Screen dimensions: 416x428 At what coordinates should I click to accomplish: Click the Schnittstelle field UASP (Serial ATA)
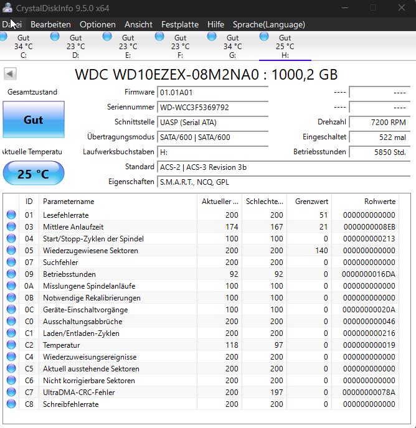[212, 123]
